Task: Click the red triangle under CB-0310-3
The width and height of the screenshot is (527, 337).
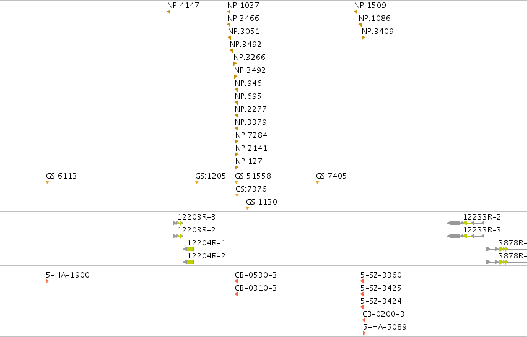Action: tap(237, 294)
